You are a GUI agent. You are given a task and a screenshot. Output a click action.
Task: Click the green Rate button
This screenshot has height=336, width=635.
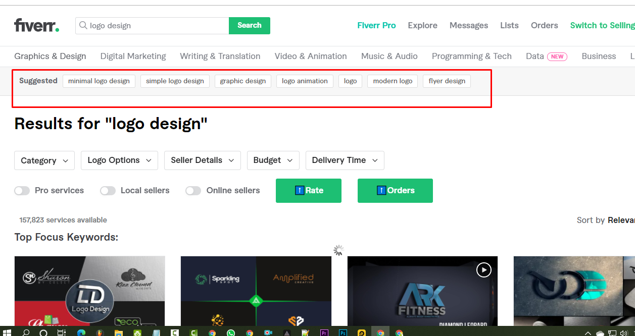309,191
